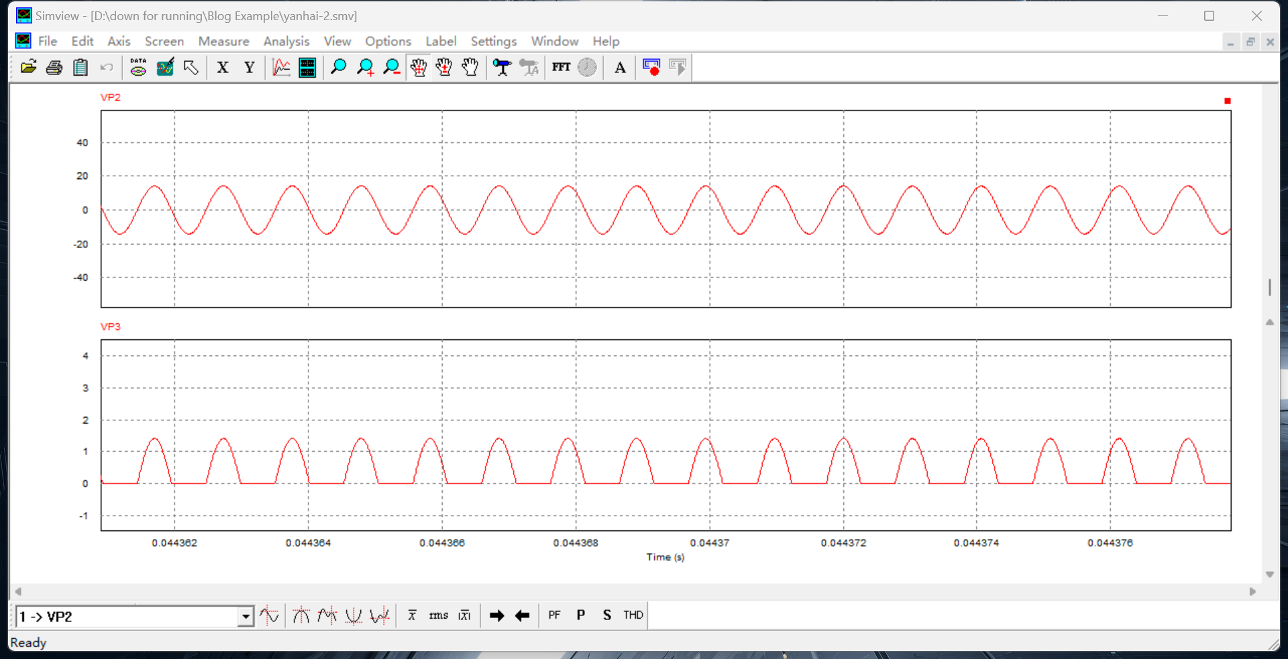Move cursor to next point, right arrow
1288x659 pixels.
click(496, 615)
